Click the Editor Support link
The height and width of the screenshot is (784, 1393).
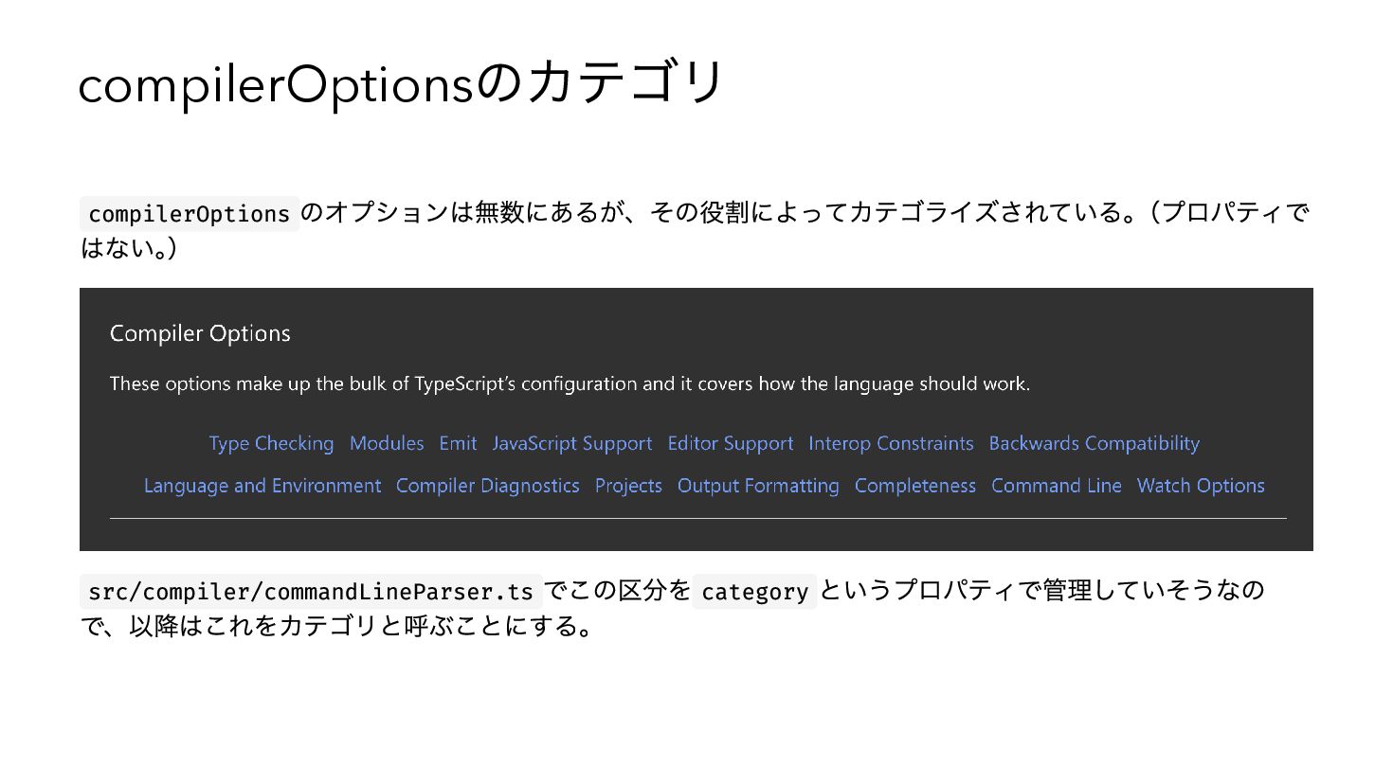click(731, 444)
